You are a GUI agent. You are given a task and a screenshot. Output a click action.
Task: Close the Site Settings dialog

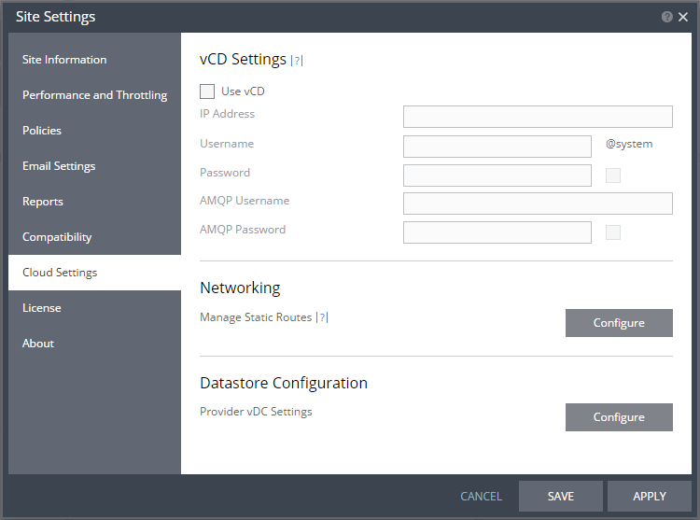(x=683, y=17)
